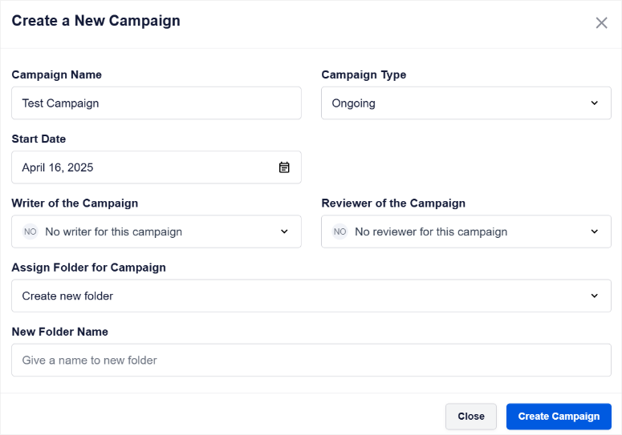Open the calendar picker icon in Start Date
This screenshot has height=435, width=622.
click(x=284, y=167)
